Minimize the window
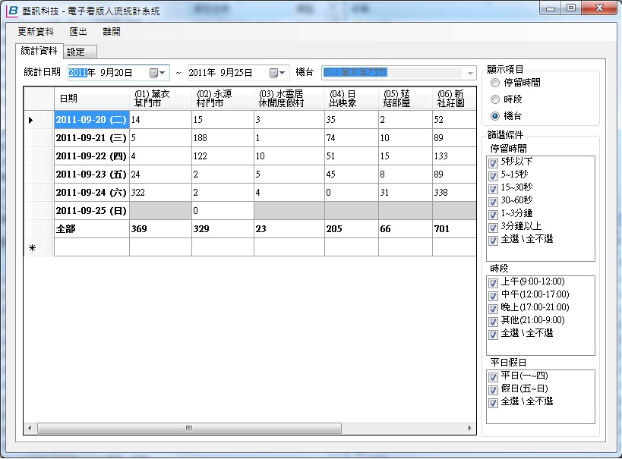The image size is (622, 459). [x=551, y=8]
